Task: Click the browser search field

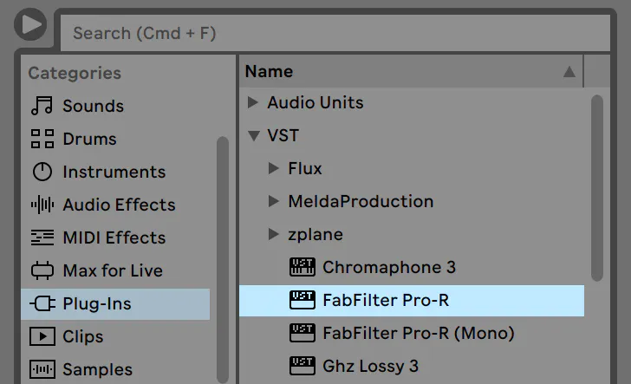Action: [x=334, y=33]
